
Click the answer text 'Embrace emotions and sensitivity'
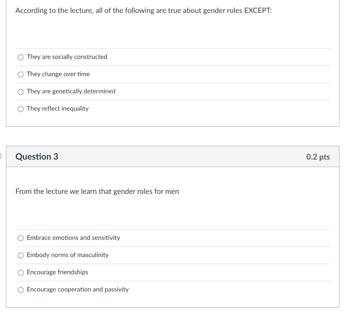coord(73,238)
